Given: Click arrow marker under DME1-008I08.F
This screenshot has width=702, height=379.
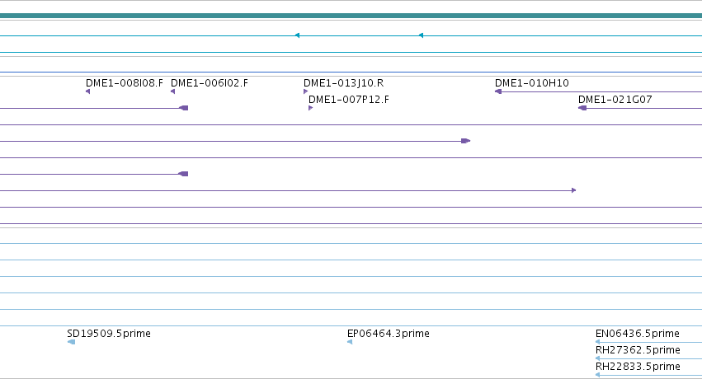Looking at the screenshot, I should [x=87, y=91].
